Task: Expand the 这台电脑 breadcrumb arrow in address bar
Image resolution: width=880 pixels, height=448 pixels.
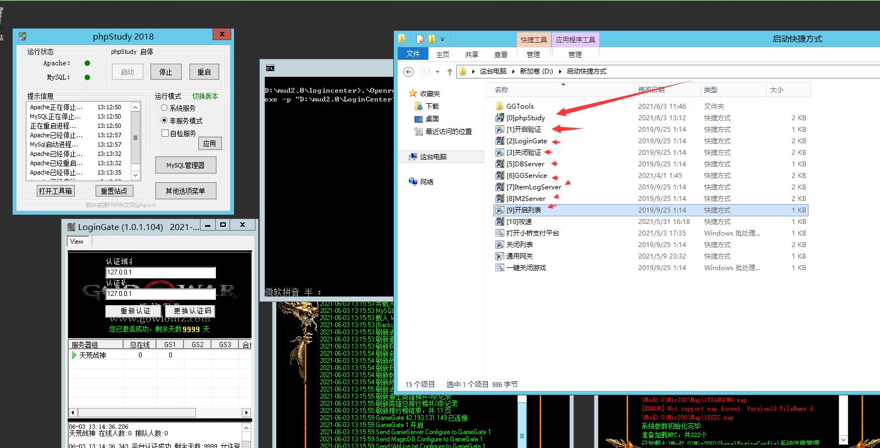Action: click(x=514, y=71)
